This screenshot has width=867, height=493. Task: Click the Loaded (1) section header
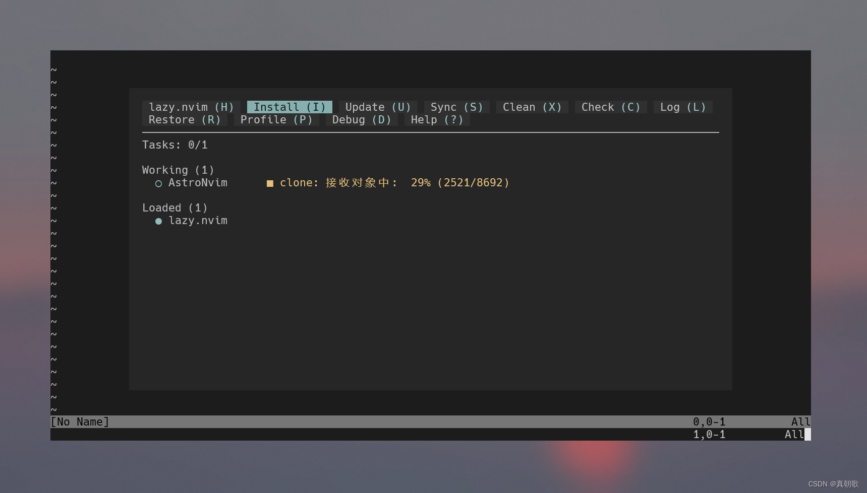tap(175, 208)
